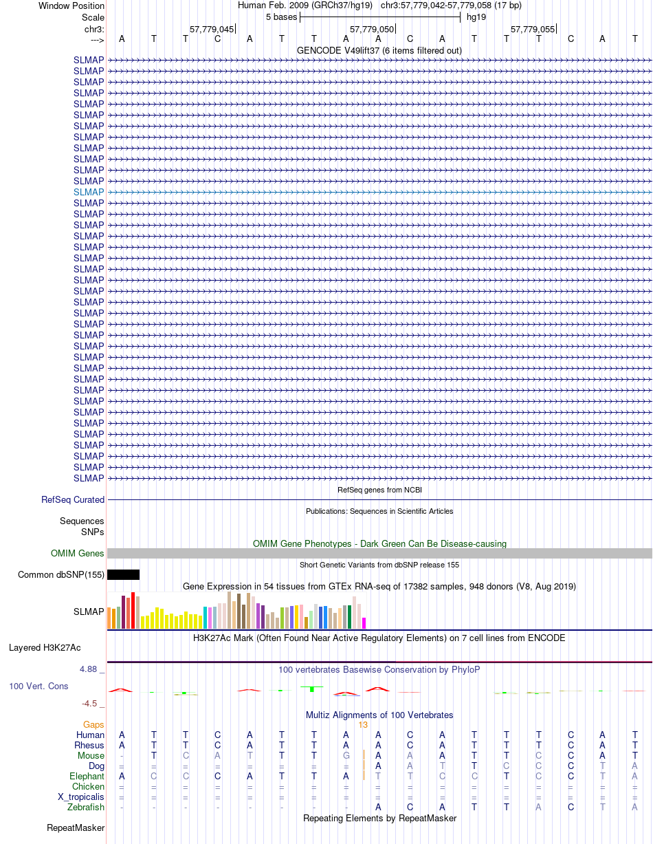Click the 57,779,045 ruler position
Viewport: 653px width, 844px height.
[x=212, y=29]
